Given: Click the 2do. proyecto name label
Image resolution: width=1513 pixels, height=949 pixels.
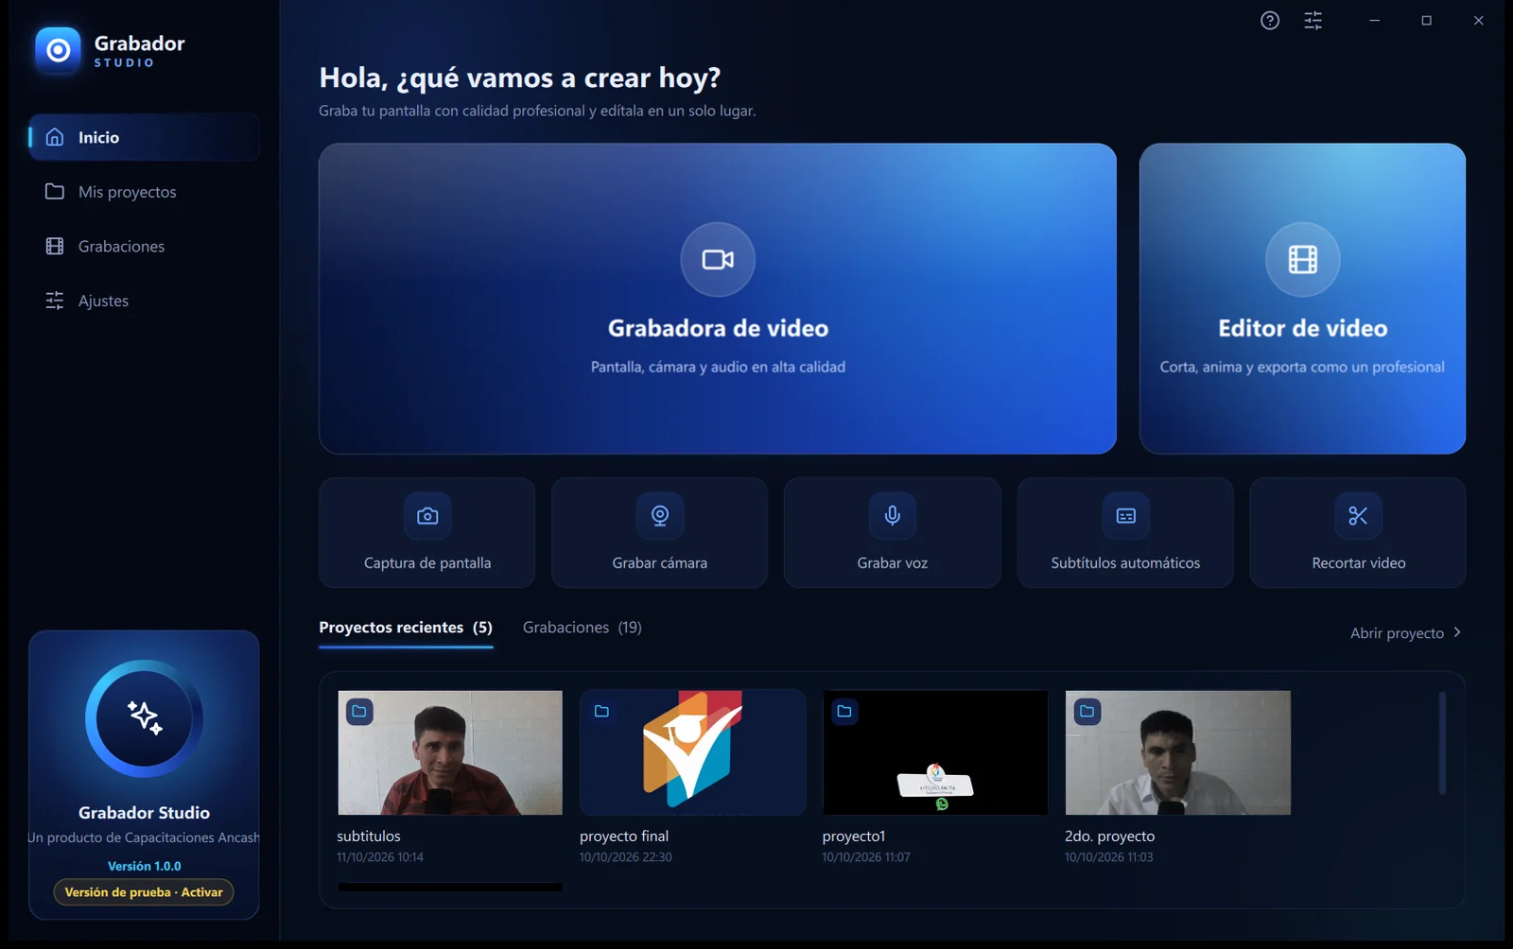Looking at the screenshot, I should (x=1109, y=837).
